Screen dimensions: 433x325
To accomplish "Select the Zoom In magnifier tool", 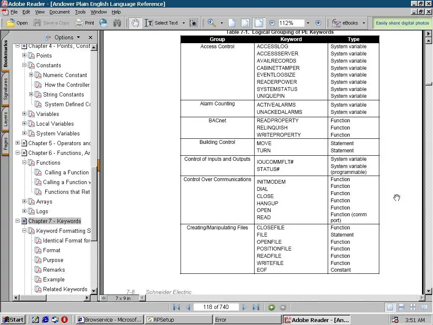I will [x=212, y=23].
